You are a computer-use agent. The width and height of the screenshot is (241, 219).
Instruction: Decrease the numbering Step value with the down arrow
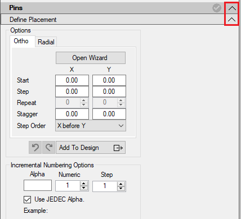[121, 188]
